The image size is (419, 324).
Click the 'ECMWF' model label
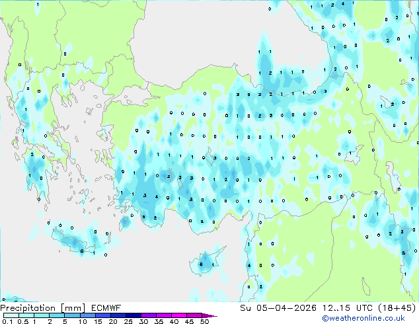tap(106, 308)
